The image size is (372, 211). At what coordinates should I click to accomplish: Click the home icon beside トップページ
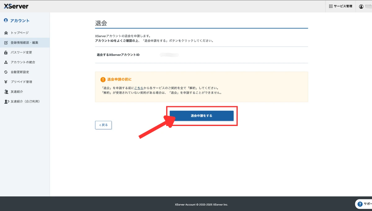coord(6,33)
